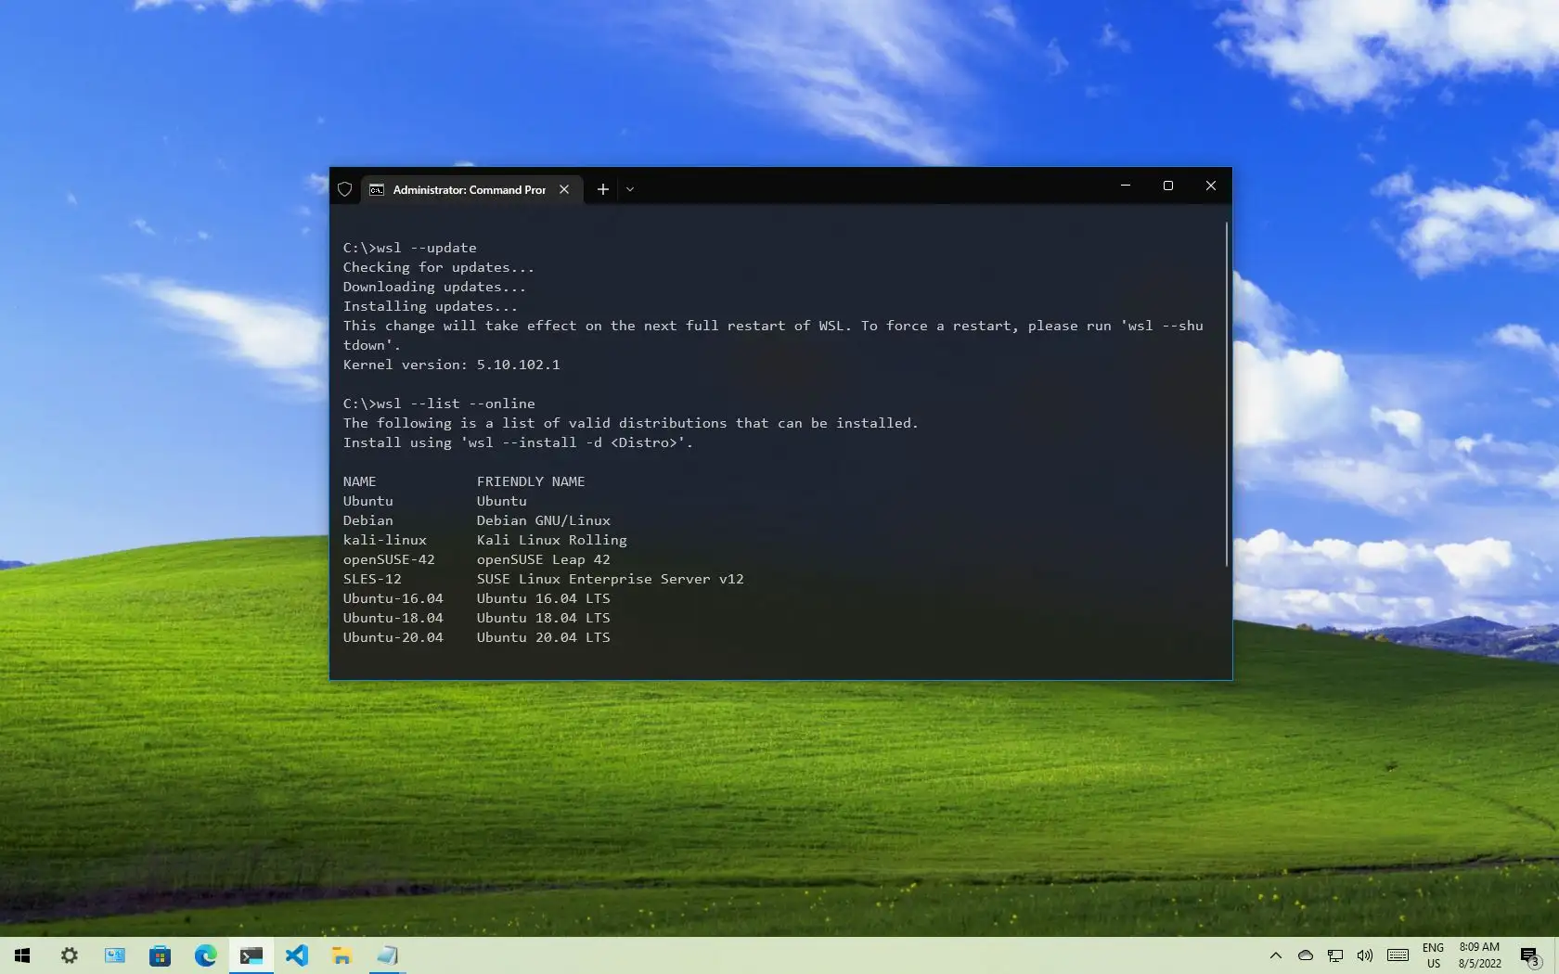Switch the ENG US input language
Screen dimensions: 1559x974
tap(1433, 956)
